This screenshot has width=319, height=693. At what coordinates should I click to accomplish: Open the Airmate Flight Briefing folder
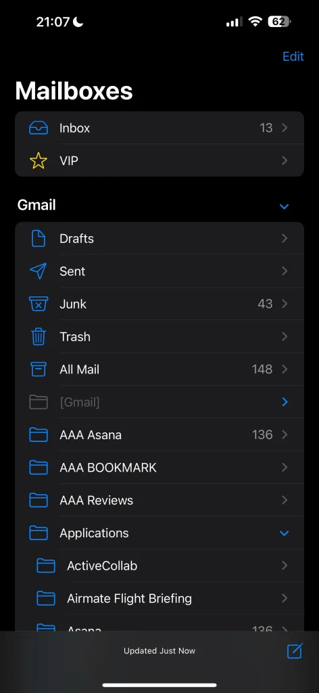tap(159, 598)
